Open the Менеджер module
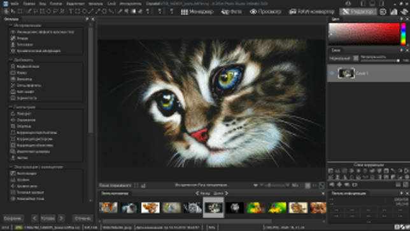410x231 pixels. [x=197, y=11]
